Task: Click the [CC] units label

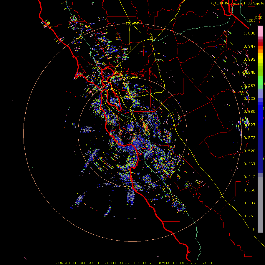Action: (251, 20)
